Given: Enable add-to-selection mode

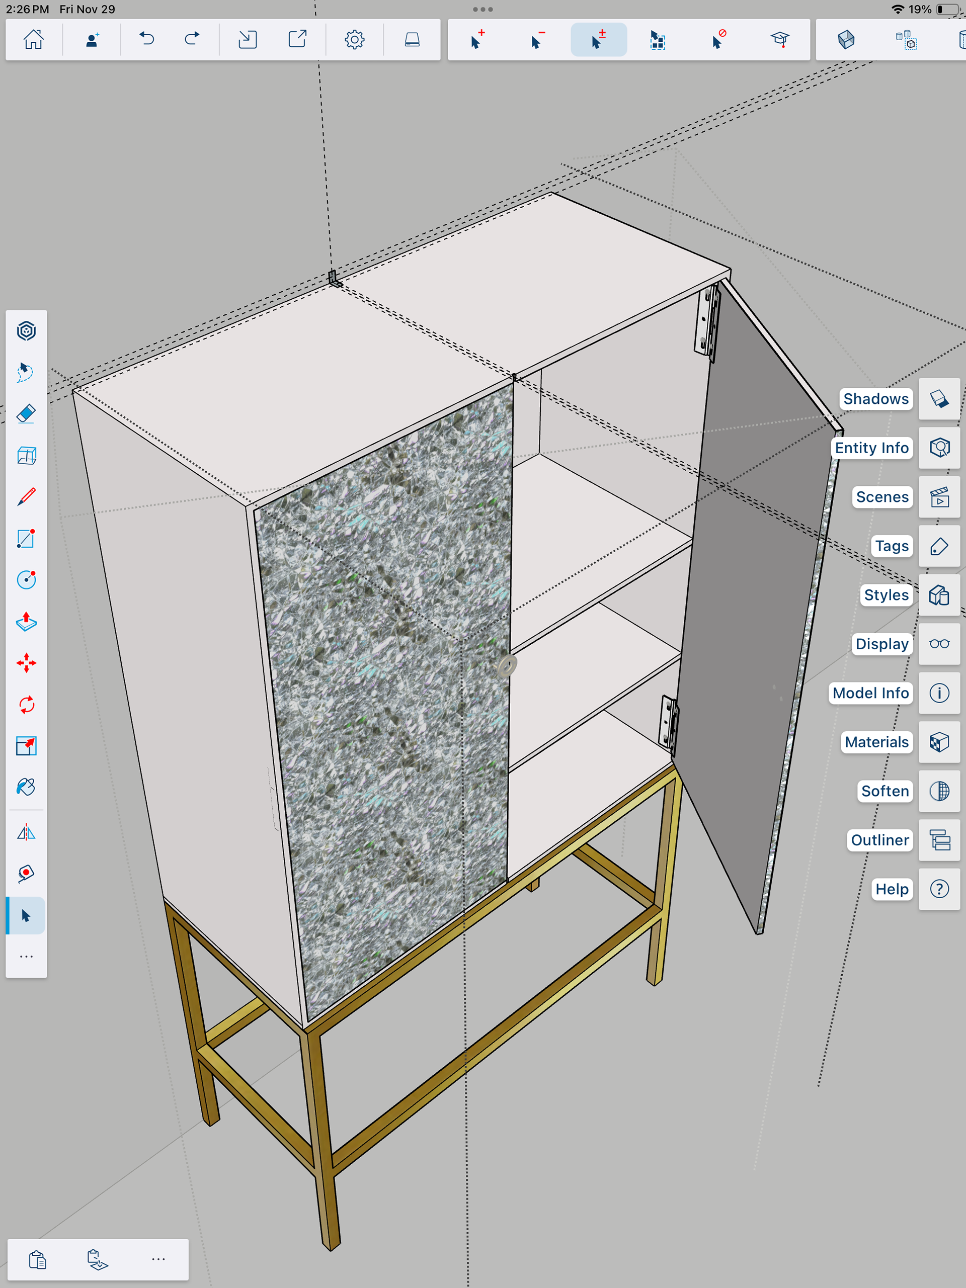Looking at the screenshot, I should (477, 40).
